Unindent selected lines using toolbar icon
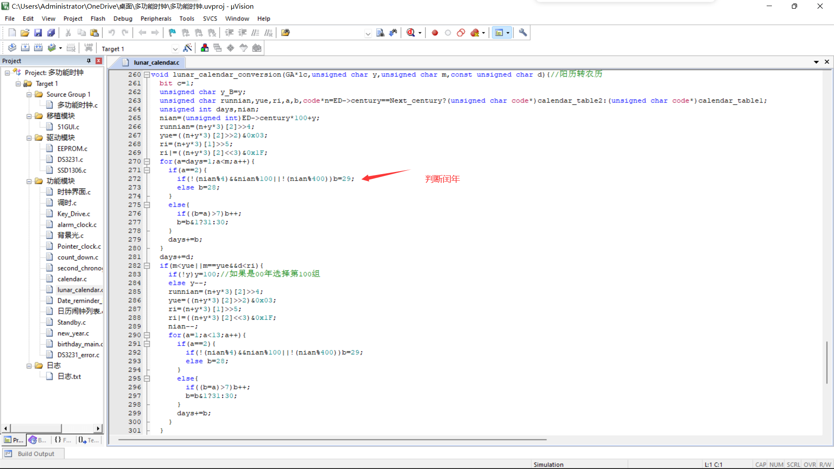Screen dimensions: 834x469 (x=242, y=33)
